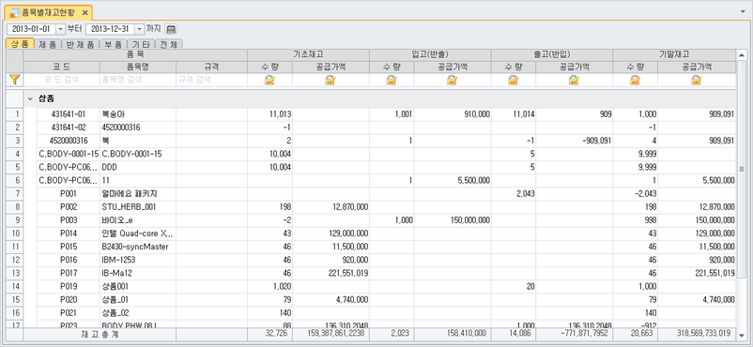
Task: Open the end date 2013-12-31 dropdown
Action: coord(139,29)
